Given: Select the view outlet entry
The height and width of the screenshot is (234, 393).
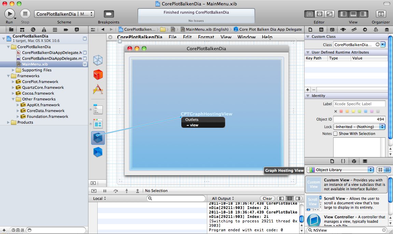Looking at the screenshot, I should [194, 125].
